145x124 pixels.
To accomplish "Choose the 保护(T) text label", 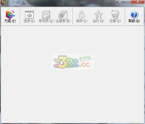I will 82,21.
